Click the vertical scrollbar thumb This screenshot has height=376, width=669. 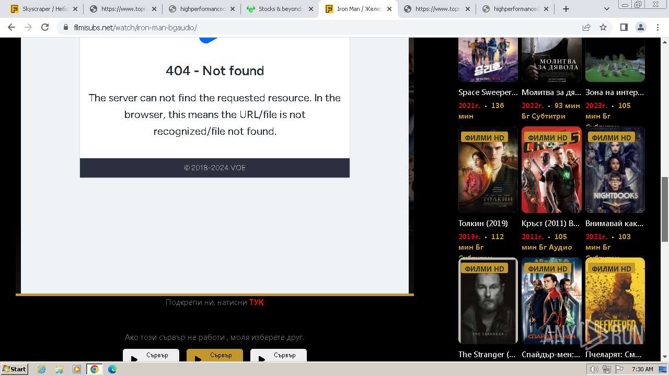665,209
